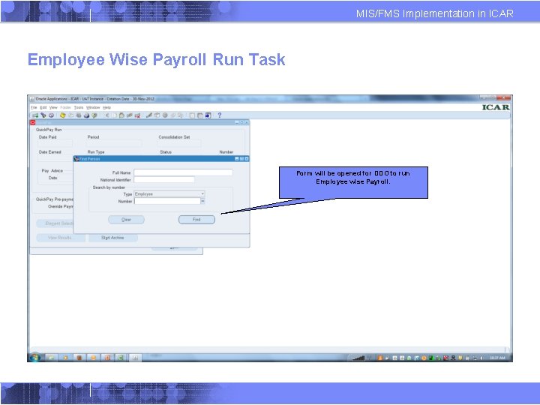Screen dimensions: 540x405
Task: Click the Zoom toolbar icon
Action: pos(157,115)
